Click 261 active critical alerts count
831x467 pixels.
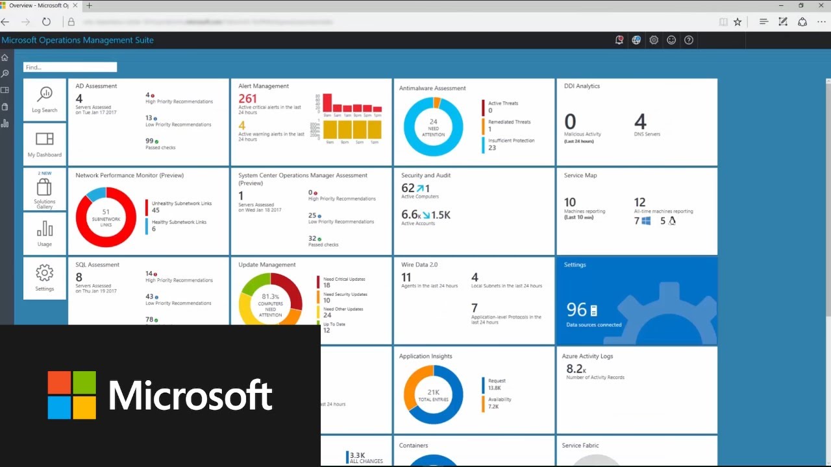247,99
